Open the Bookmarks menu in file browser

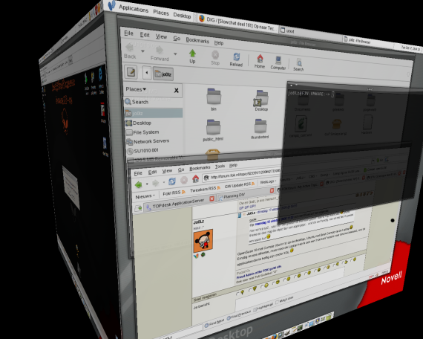[x=197, y=40]
